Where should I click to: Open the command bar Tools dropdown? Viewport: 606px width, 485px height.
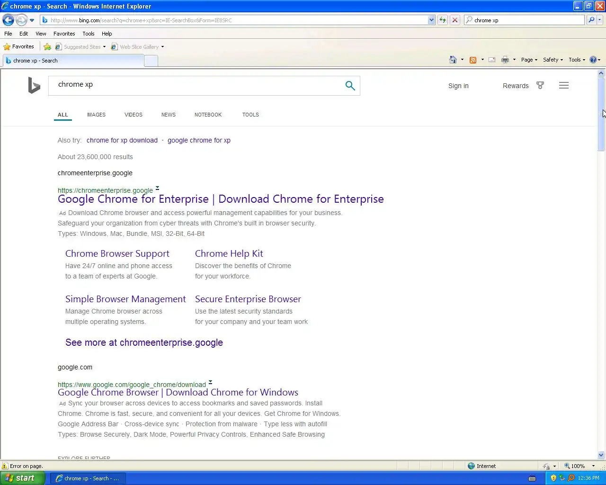pos(577,60)
